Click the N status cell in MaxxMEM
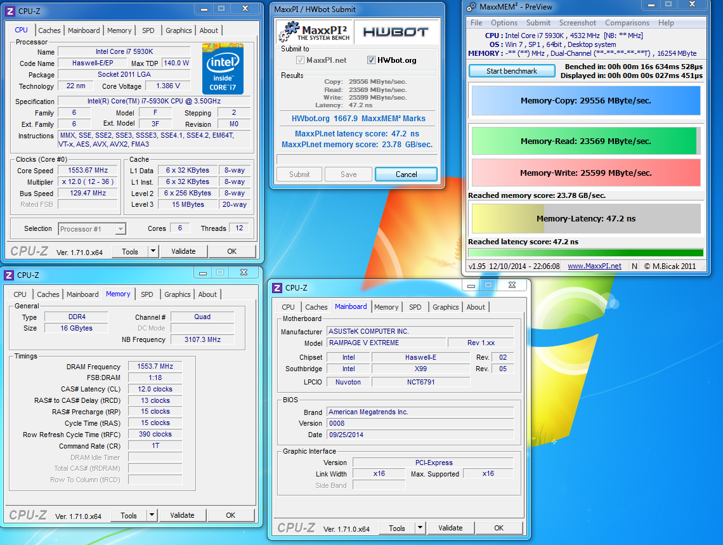 click(x=634, y=266)
